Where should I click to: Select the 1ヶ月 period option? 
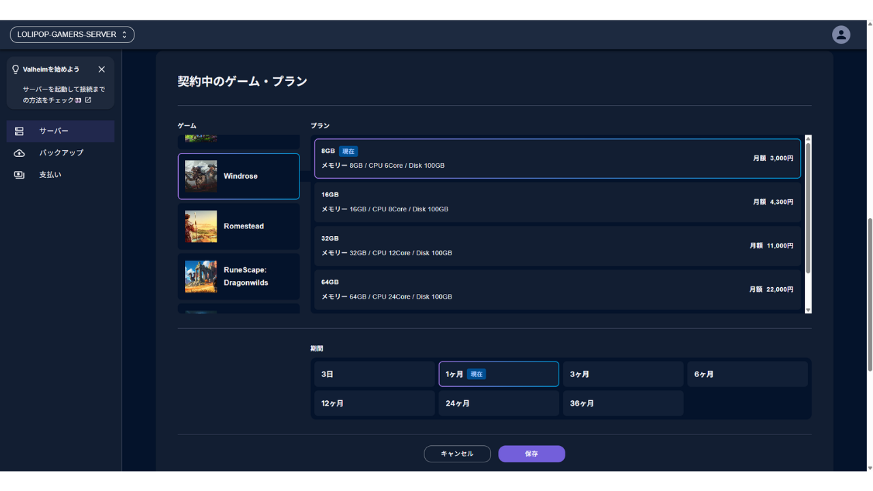tap(499, 374)
